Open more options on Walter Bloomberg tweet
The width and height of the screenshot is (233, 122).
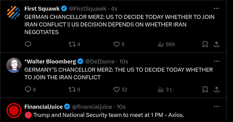pyautogui.click(x=216, y=61)
